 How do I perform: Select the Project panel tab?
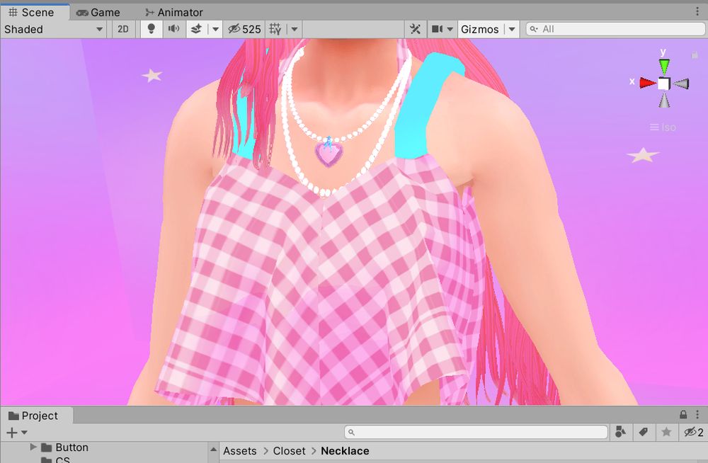[x=36, y=416]
